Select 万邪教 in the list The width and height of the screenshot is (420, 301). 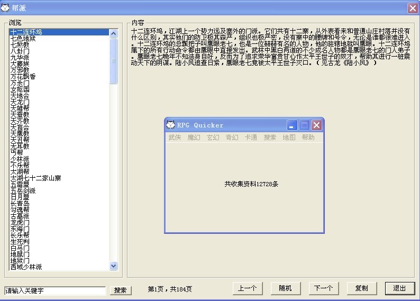(x=59, y=70)
